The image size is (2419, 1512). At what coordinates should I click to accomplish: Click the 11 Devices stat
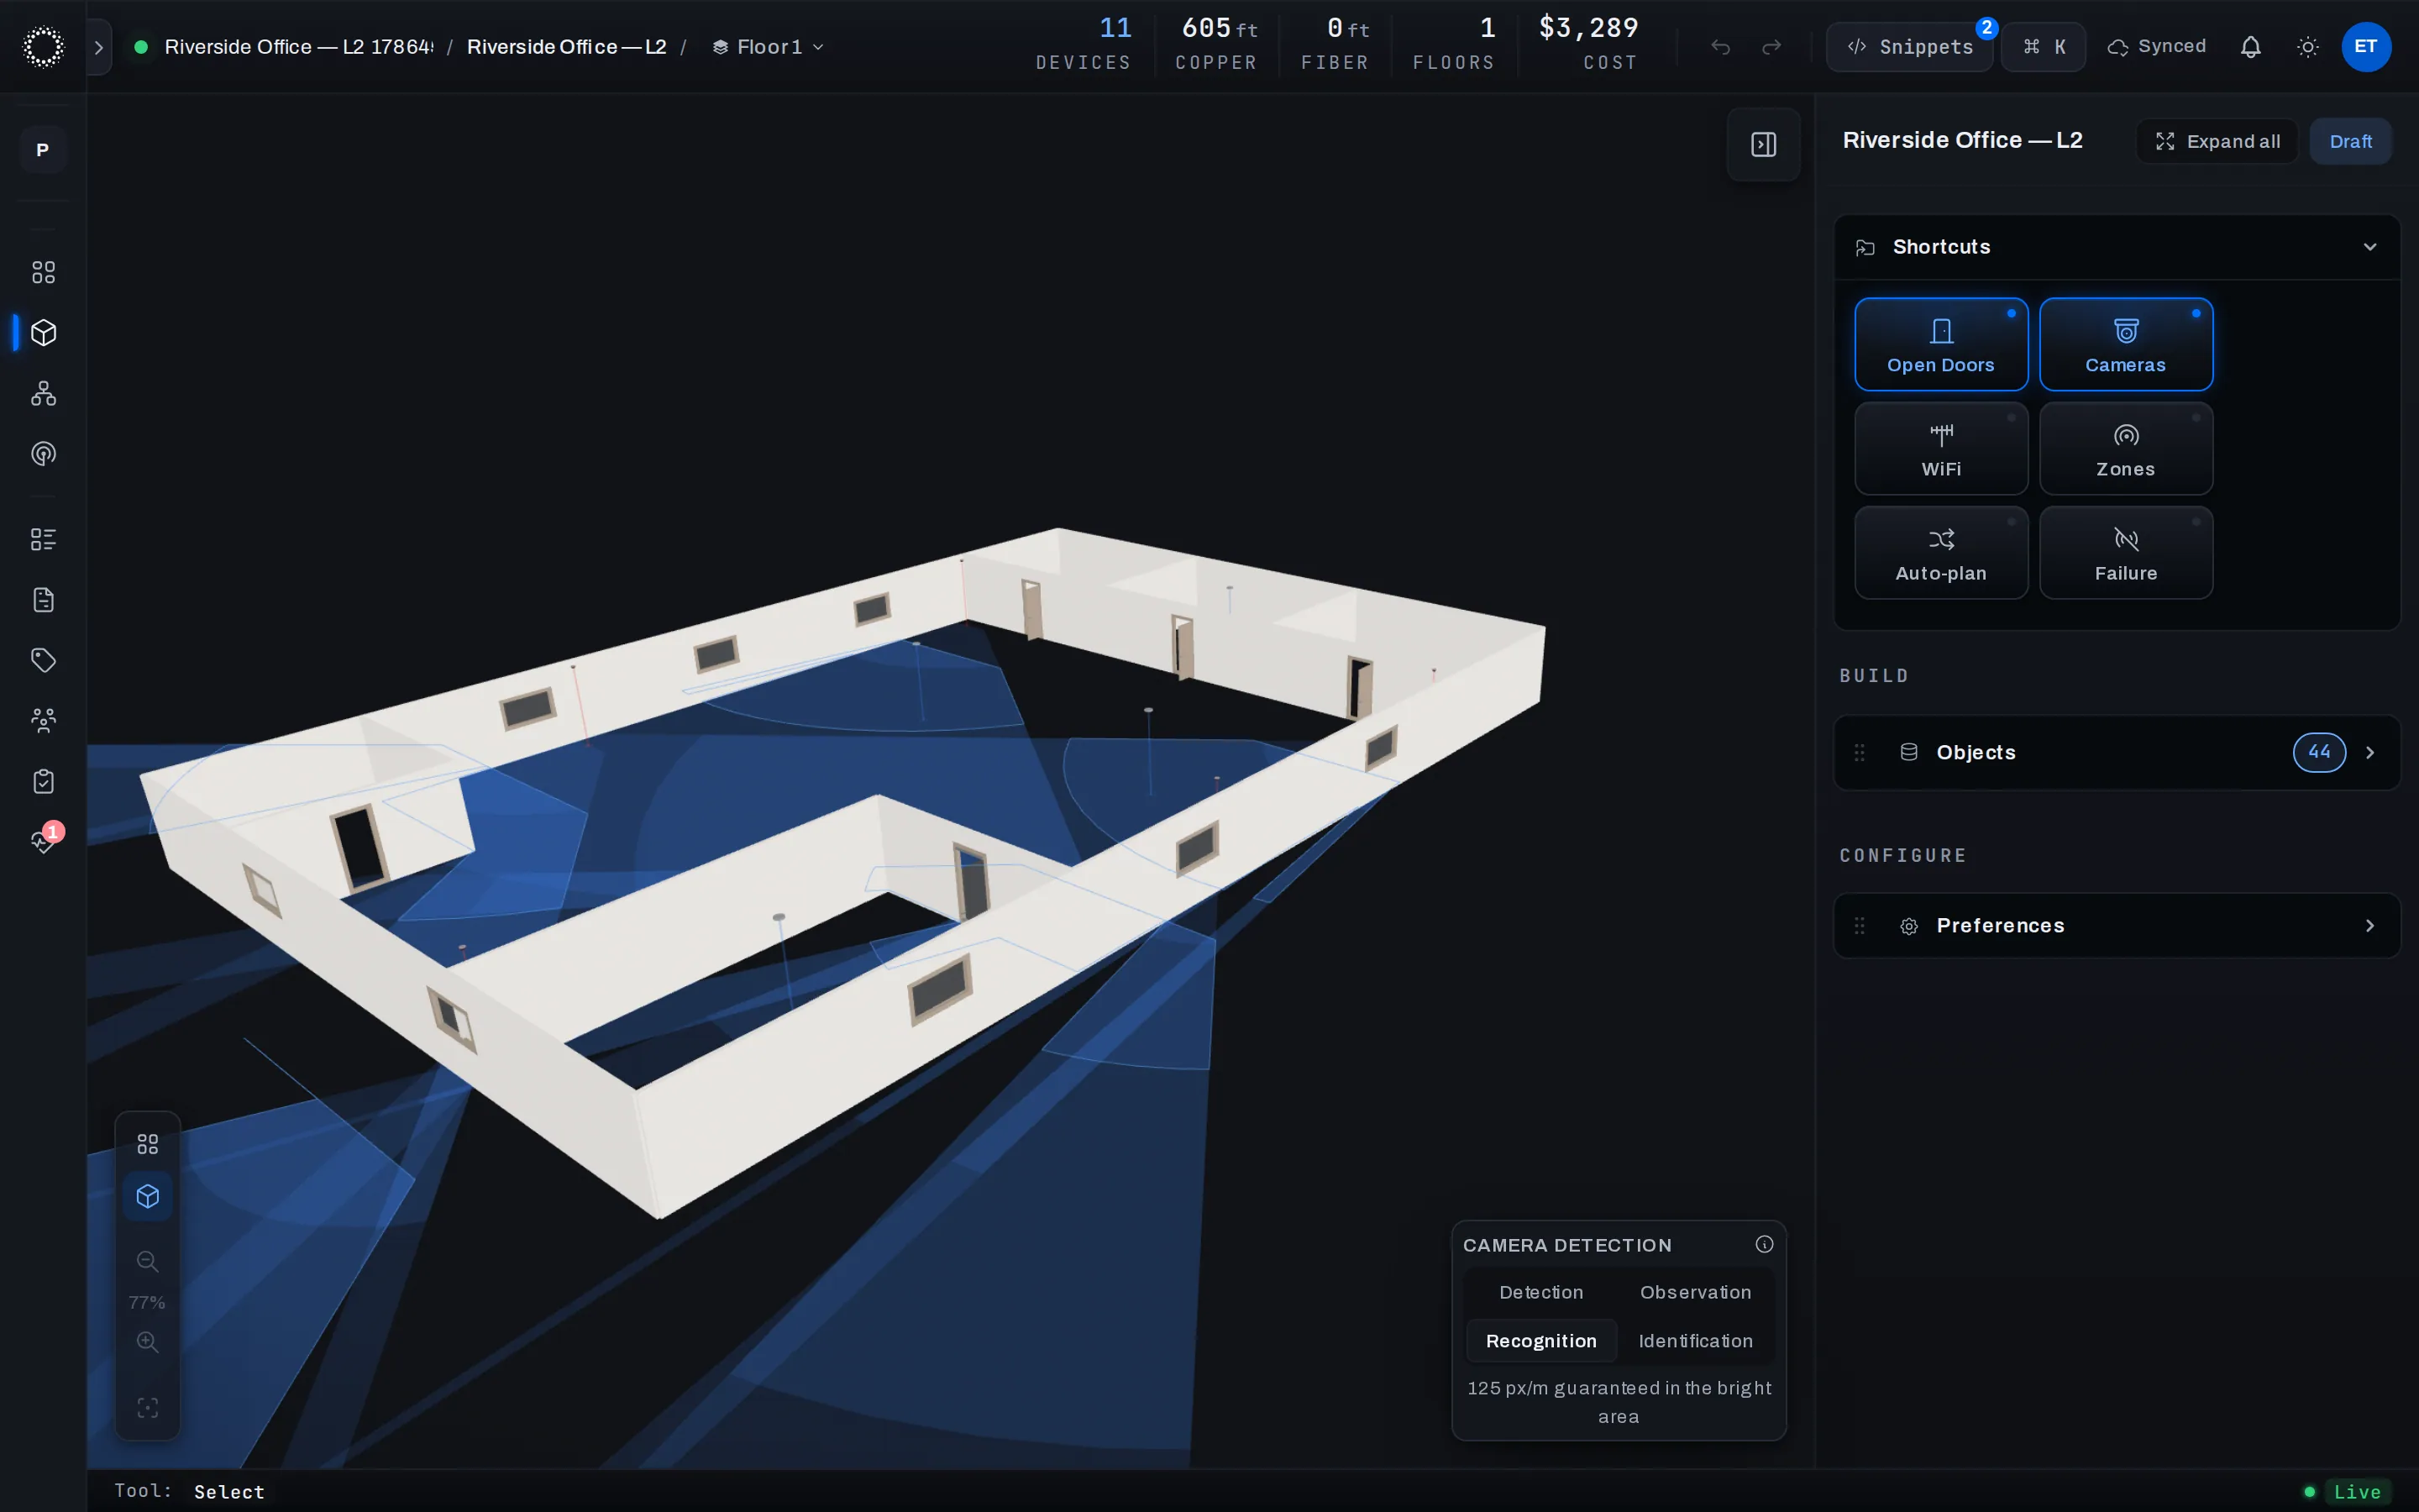[1084, 44]
